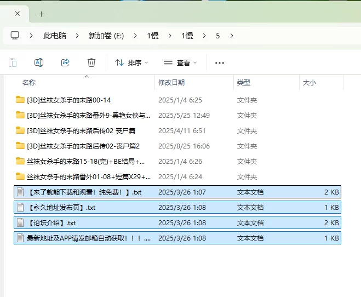The width and height of the screenshot is (361, 297).
Task: Navigate to 此电脑 in breadcrumb
Action: [55, 36]
